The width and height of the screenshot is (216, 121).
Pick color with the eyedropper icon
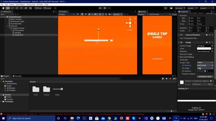(x=212, y=48)
